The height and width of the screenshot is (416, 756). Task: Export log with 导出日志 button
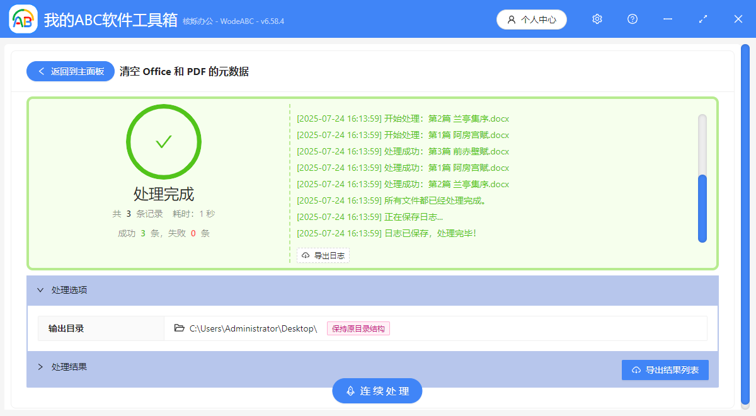pyautogui.click(x=323, y=255)
